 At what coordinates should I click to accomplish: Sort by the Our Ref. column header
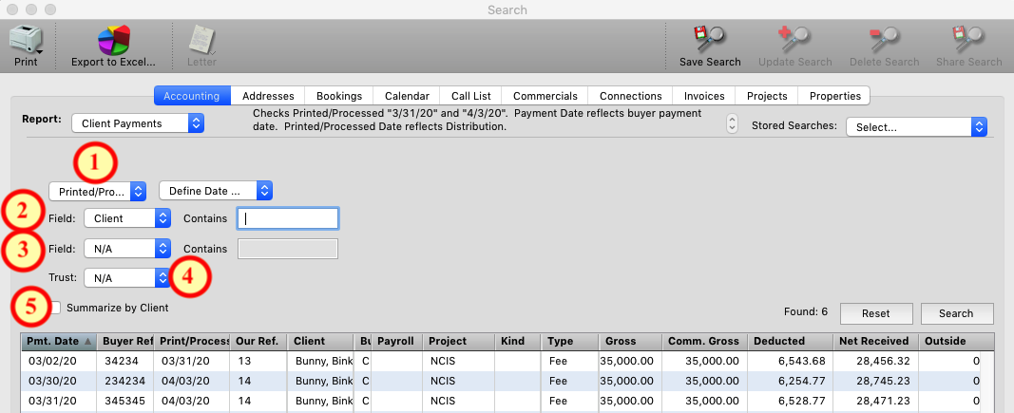pyautogui.click(x=258, y=341)
